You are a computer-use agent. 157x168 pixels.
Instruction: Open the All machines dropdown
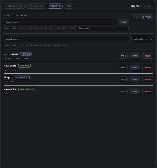[x=142, y=39]
